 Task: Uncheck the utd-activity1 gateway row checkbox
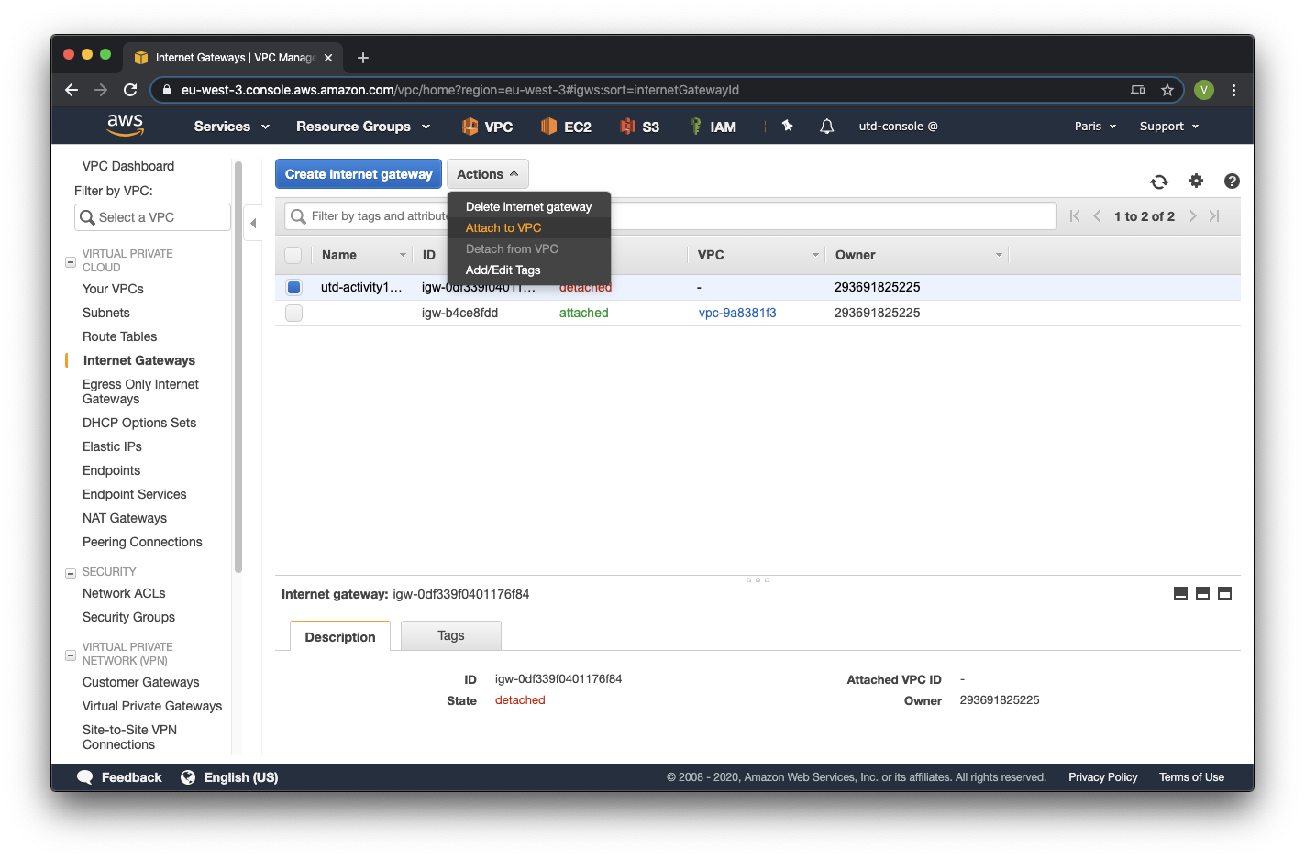(293, 287)
